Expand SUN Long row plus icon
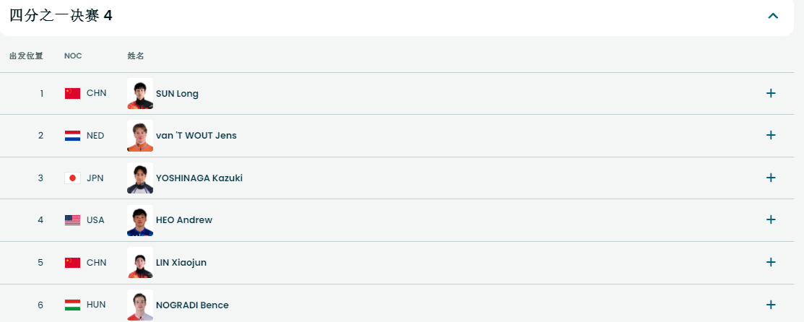This screenshot has height=322, width=804. [771, 93]
